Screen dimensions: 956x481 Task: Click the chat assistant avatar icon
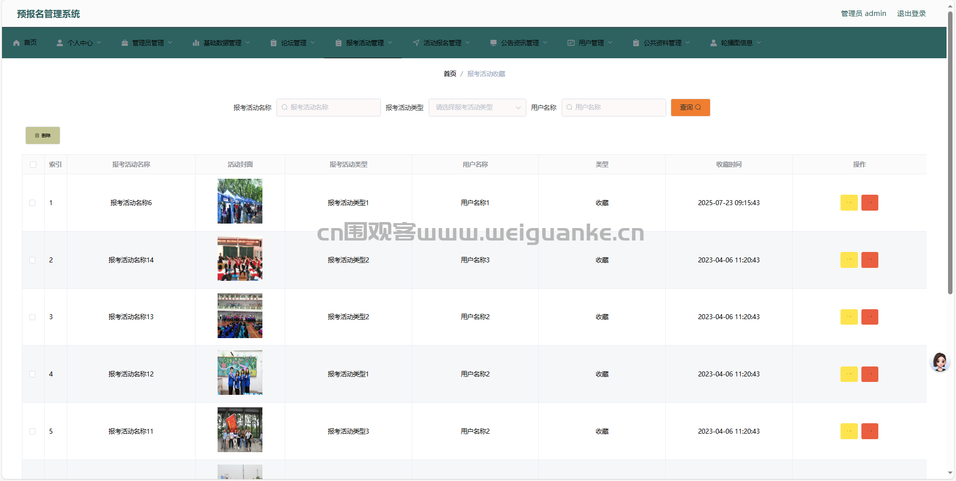click(940, 362)
